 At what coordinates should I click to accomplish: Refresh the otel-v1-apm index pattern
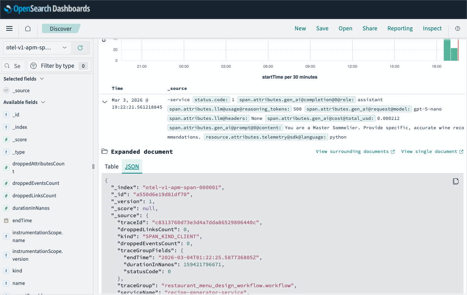point(80,47)
